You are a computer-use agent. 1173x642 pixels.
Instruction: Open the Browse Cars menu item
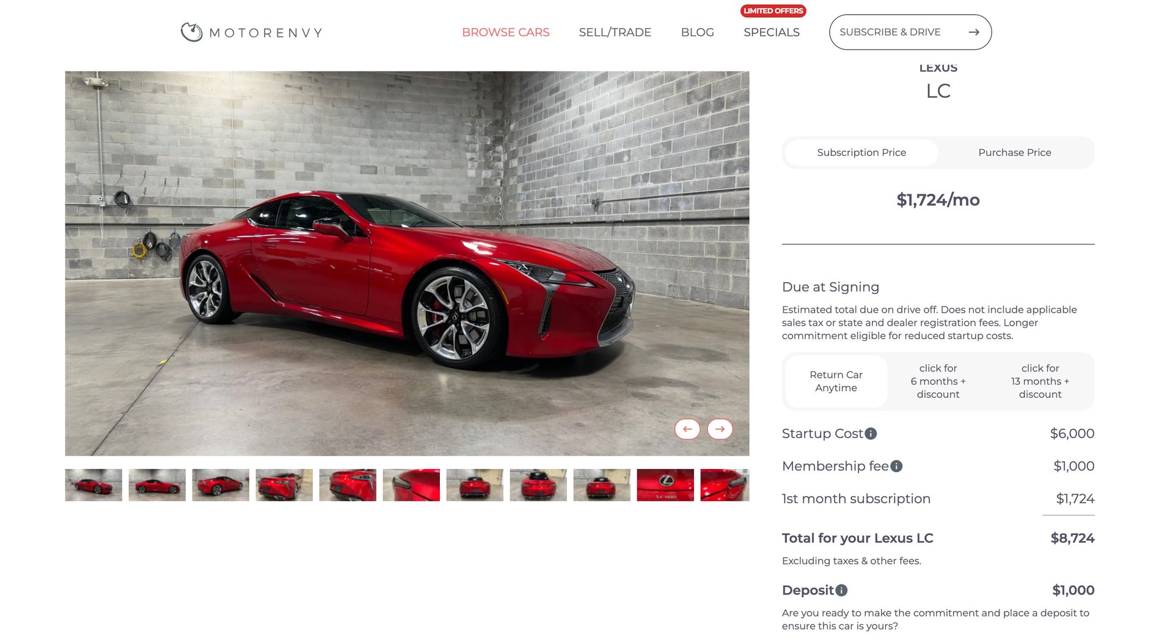coord(505,32)
